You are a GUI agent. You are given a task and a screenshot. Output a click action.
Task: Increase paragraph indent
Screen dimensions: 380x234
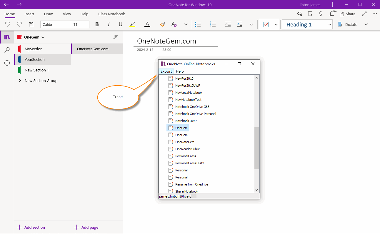[240, 24]
